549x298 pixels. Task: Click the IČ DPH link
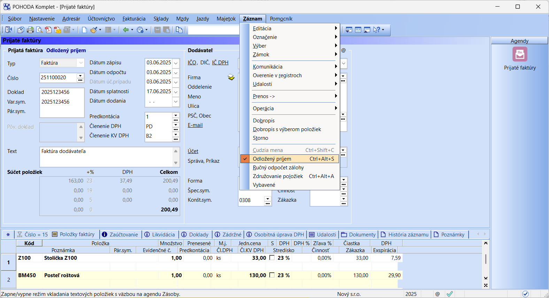(x=220, y=63)
